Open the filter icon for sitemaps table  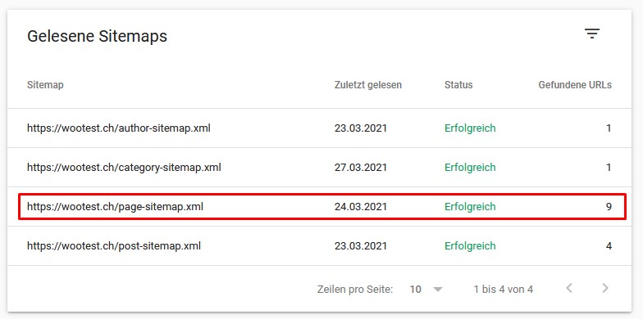click(592, 34)
